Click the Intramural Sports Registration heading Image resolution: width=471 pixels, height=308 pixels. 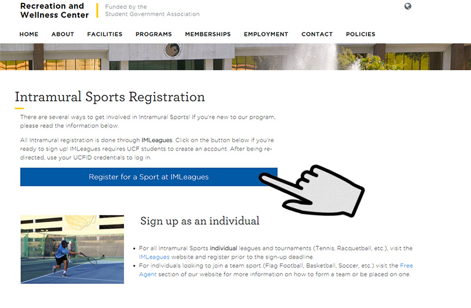[x=110, y=97]
